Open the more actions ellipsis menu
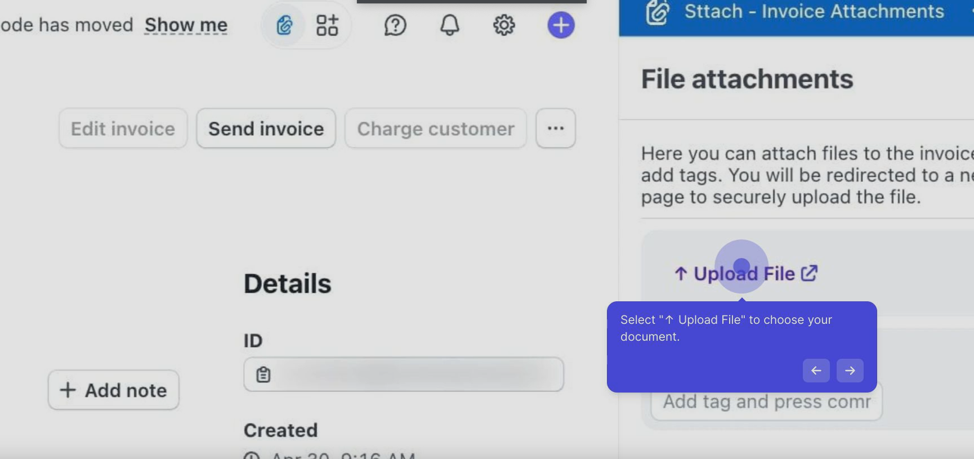974x459 pixels. pyautogui.click(x=556, y=128)
